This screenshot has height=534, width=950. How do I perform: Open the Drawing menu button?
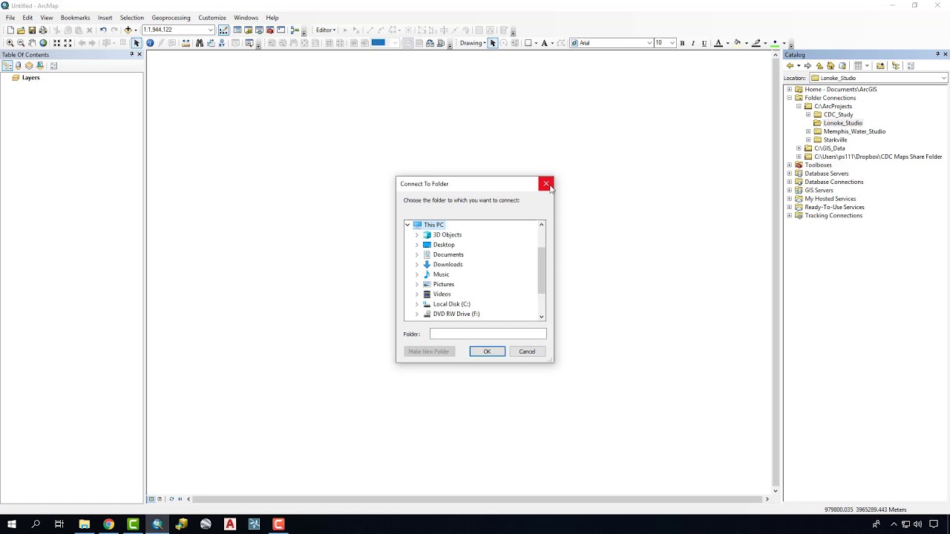472,43
